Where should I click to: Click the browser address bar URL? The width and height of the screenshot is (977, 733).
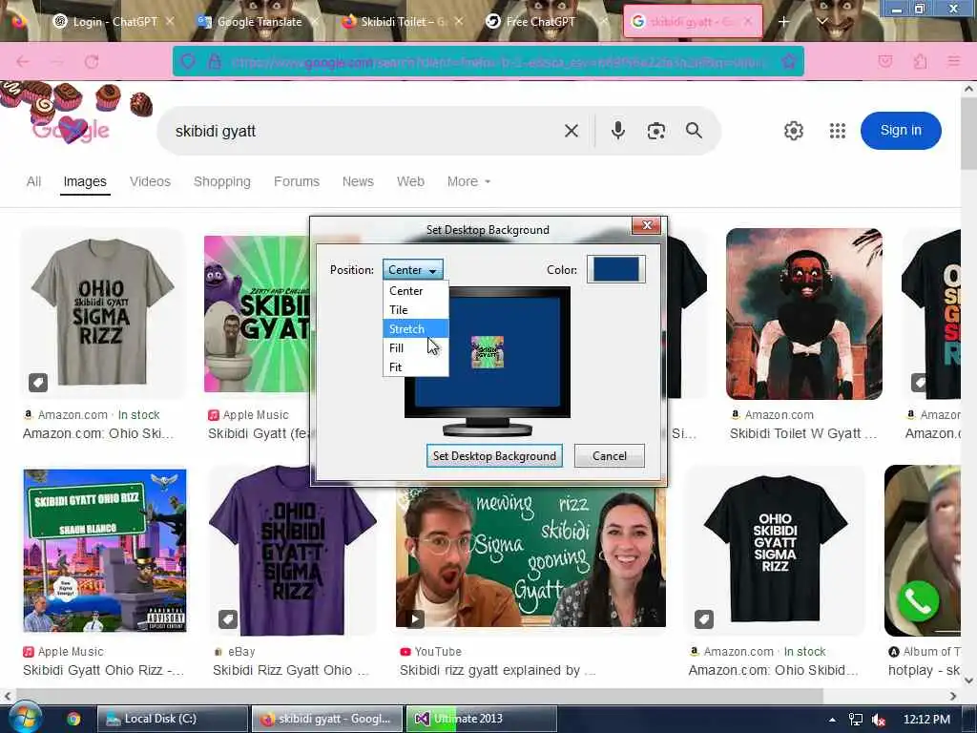point(498,62)
